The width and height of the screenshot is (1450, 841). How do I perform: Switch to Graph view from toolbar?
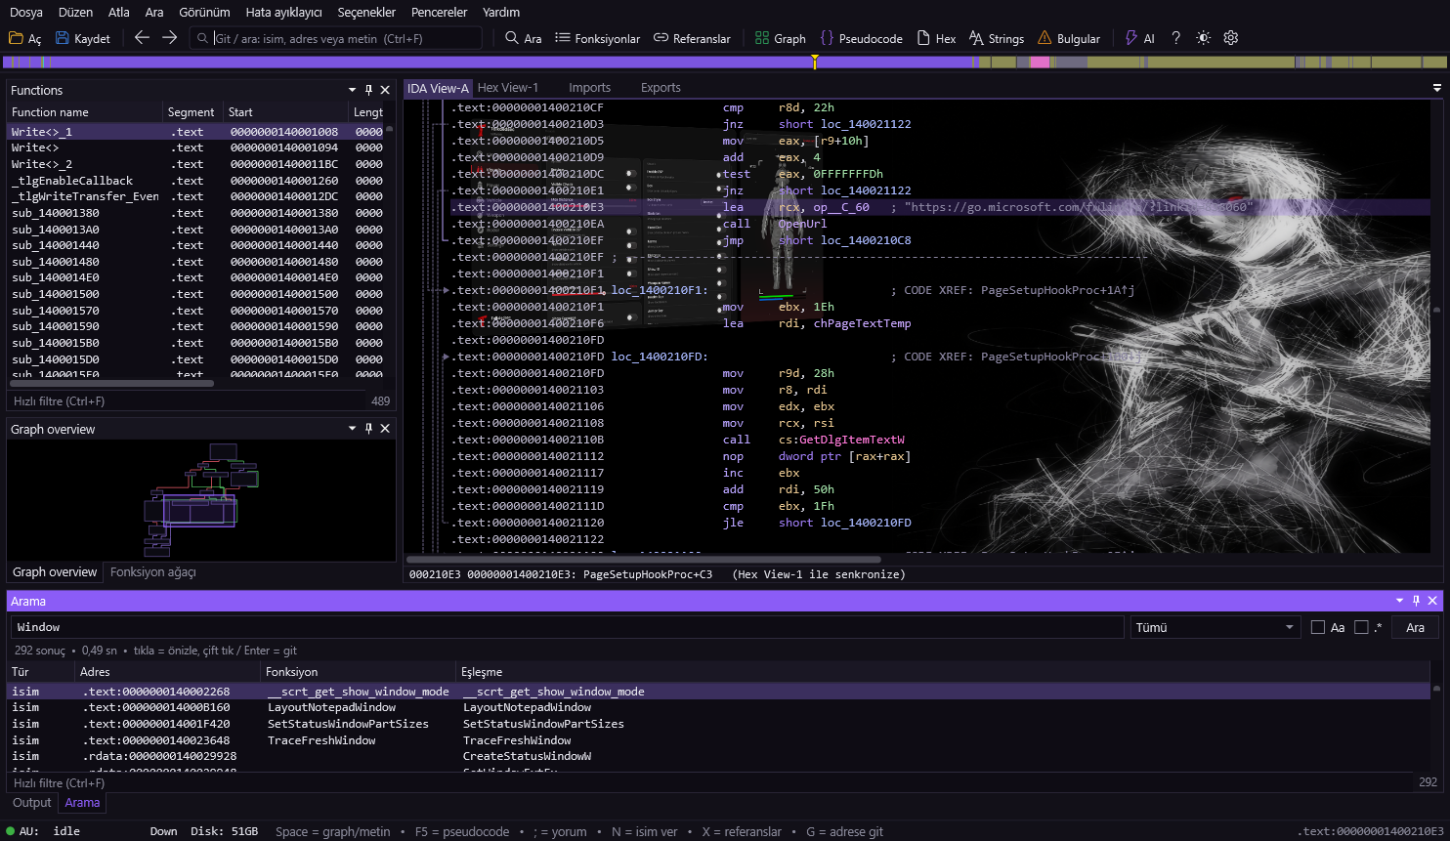pos(781,38)
